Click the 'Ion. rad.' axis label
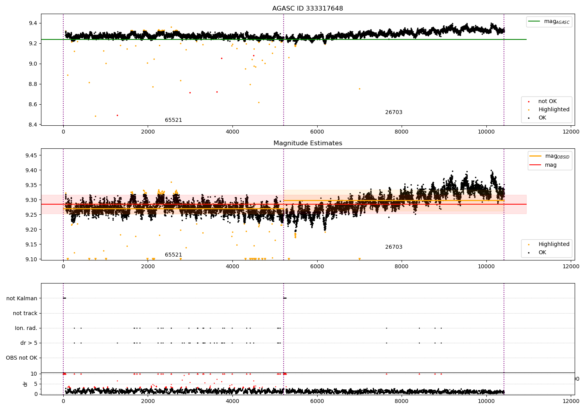The image size is (586, 410). pos(26,328)
